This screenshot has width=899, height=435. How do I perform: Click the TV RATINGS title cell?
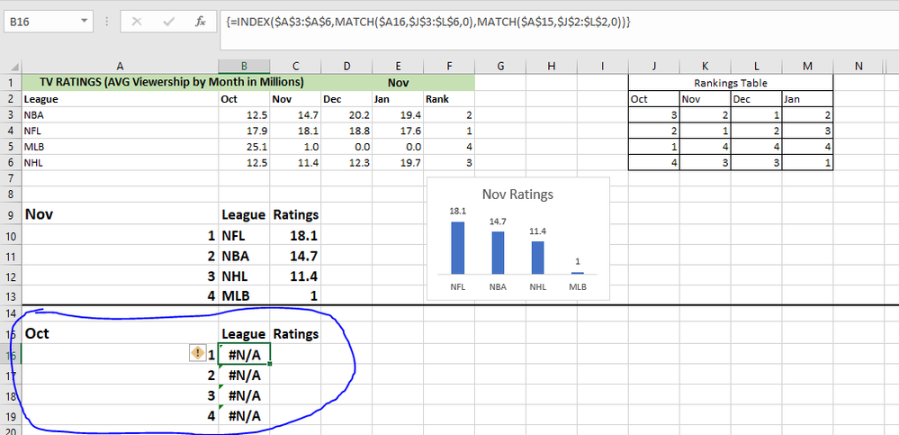pyautogui.click(x=172, y=83)
